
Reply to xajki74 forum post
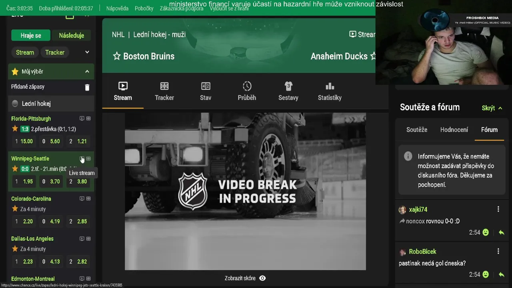pyautogui.click(x=501, y=232)
